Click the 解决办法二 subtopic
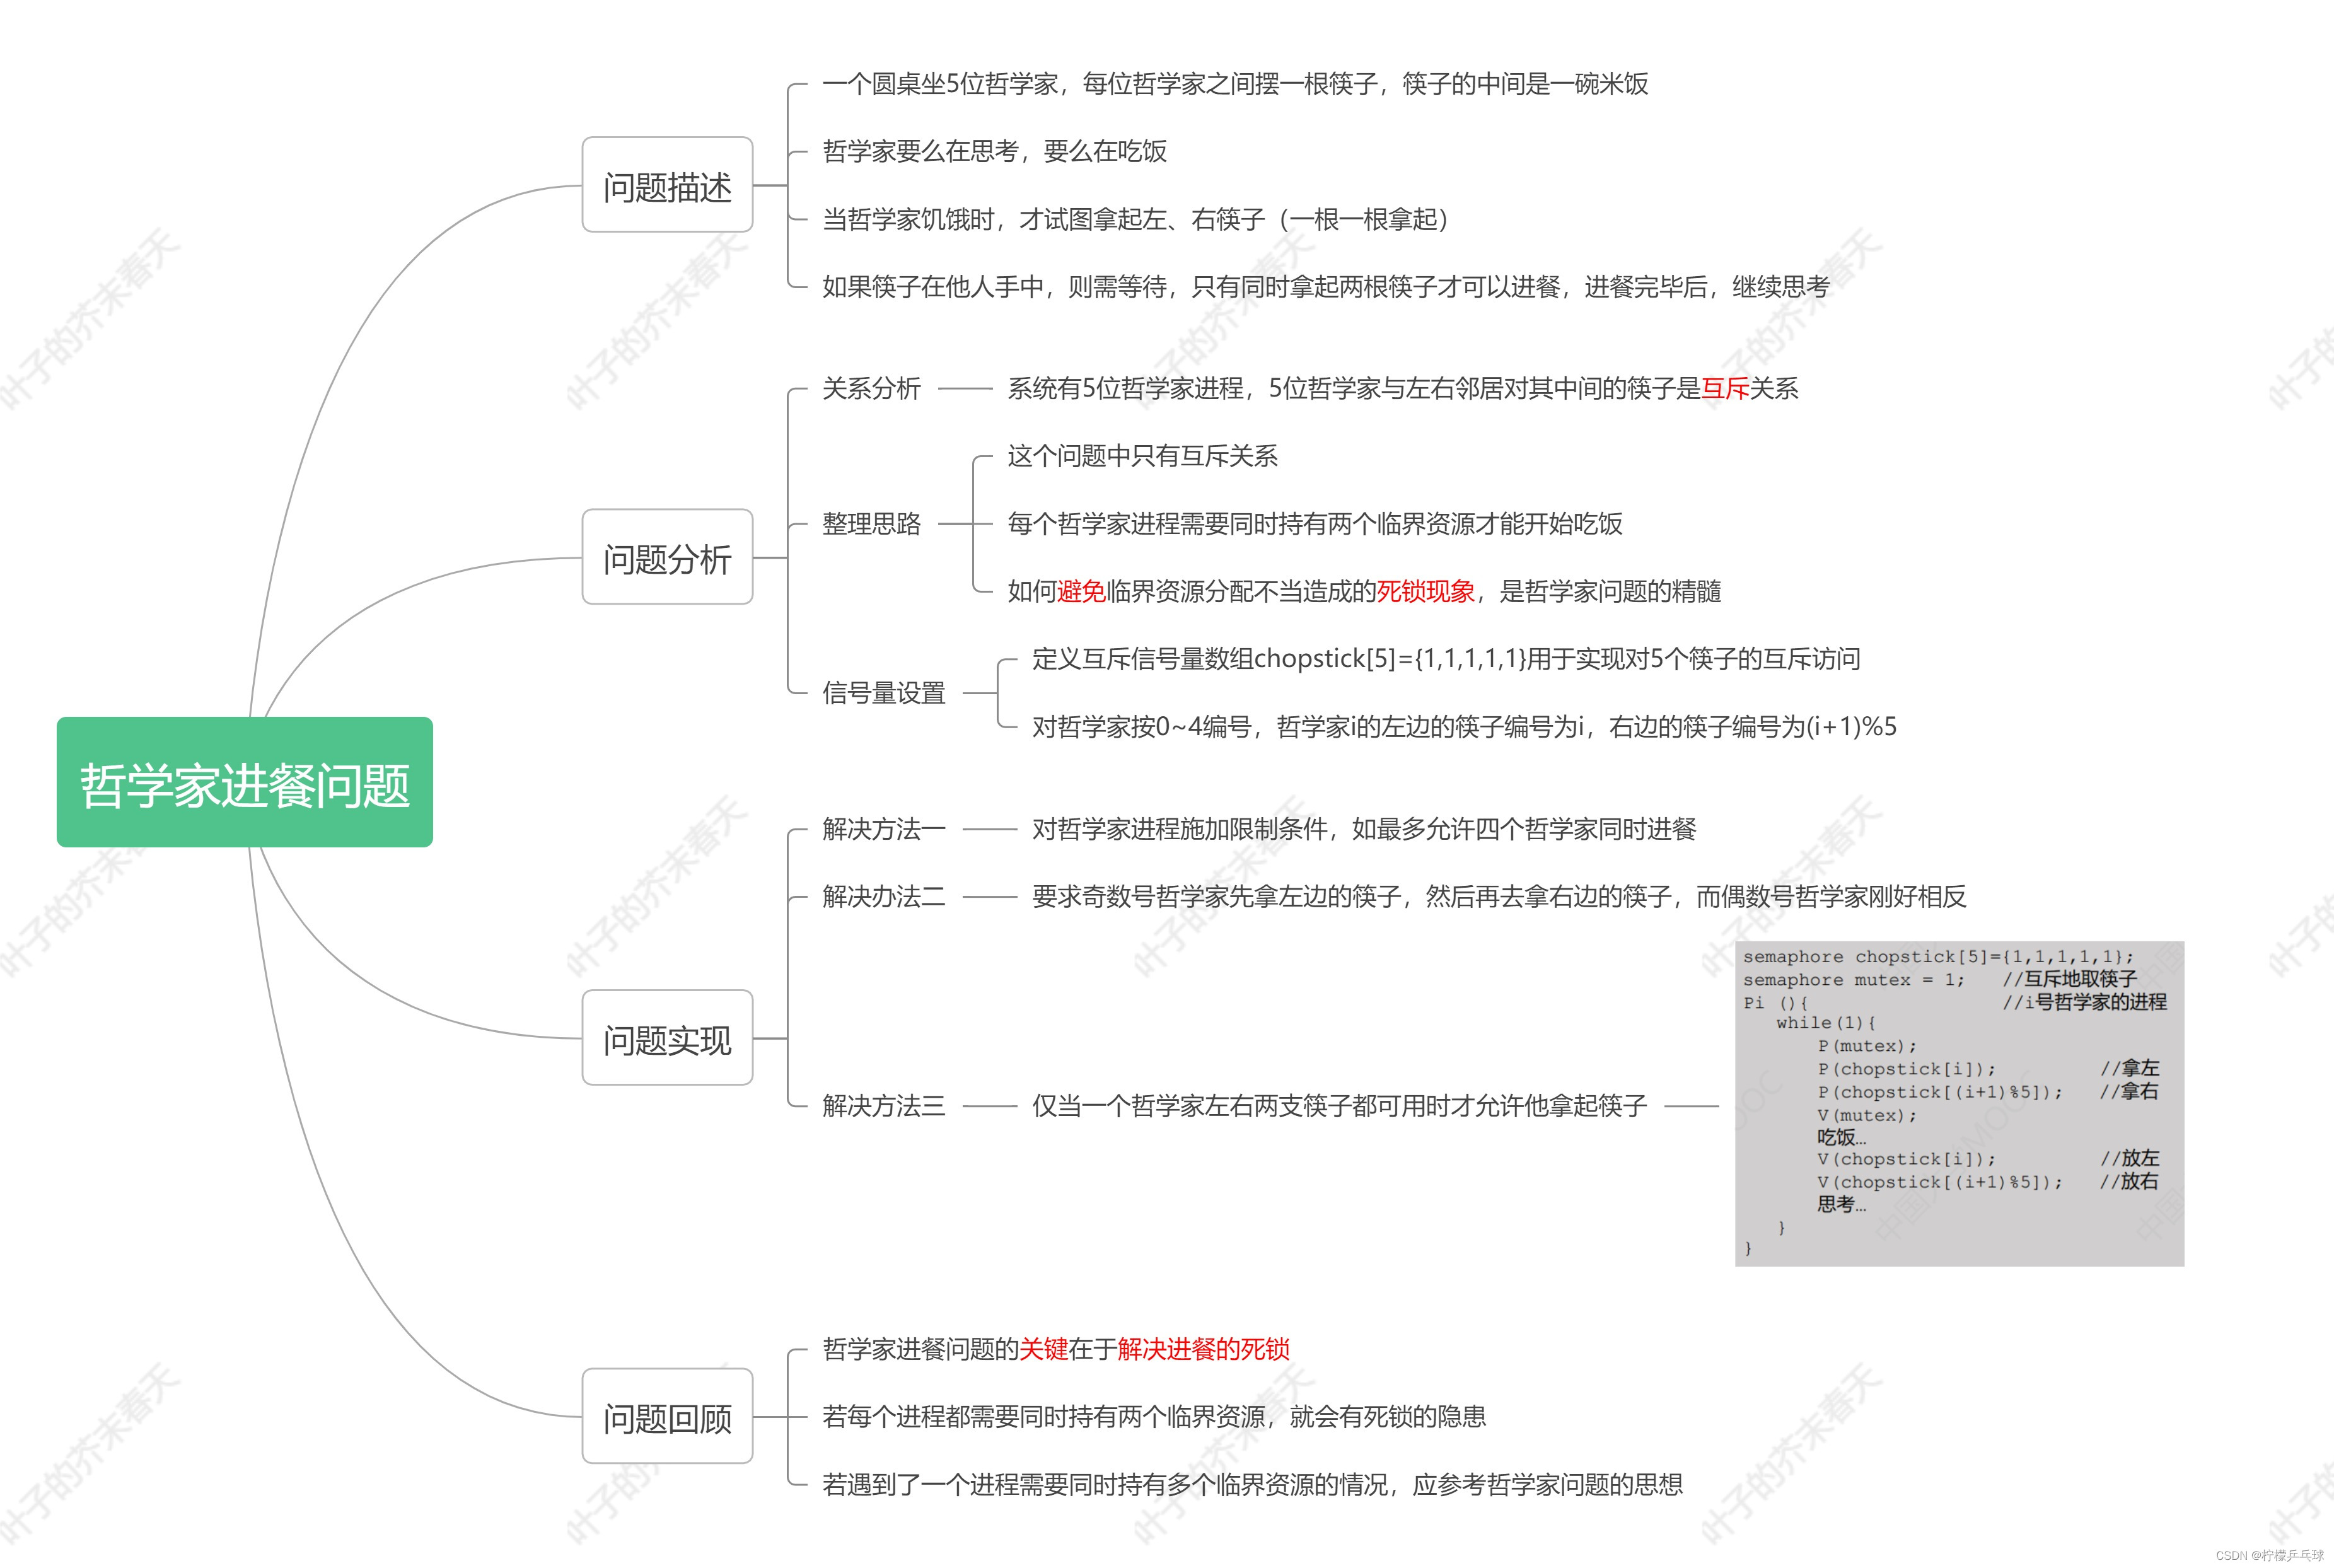The height and width of the screenshot is (1568, 2334). click(884, 896)
